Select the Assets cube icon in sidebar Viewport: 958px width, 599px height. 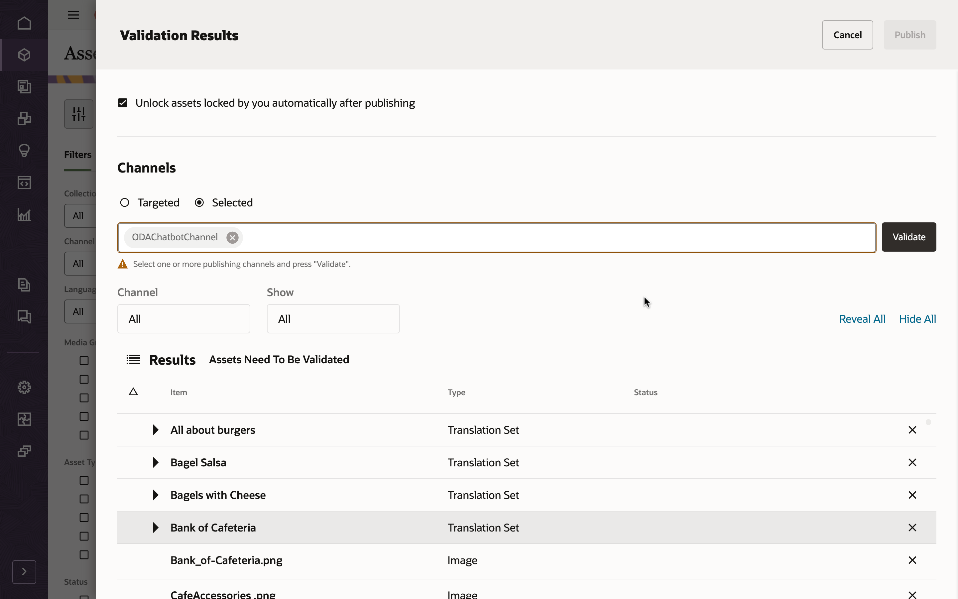tap(24, 55)
